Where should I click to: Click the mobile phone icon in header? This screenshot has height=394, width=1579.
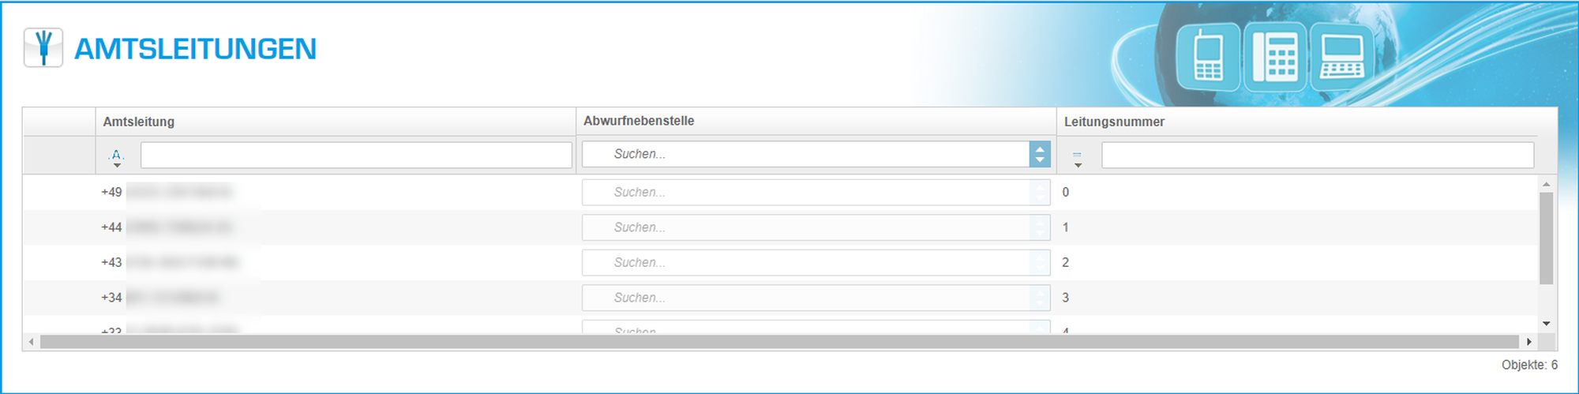click(1208, 56)
